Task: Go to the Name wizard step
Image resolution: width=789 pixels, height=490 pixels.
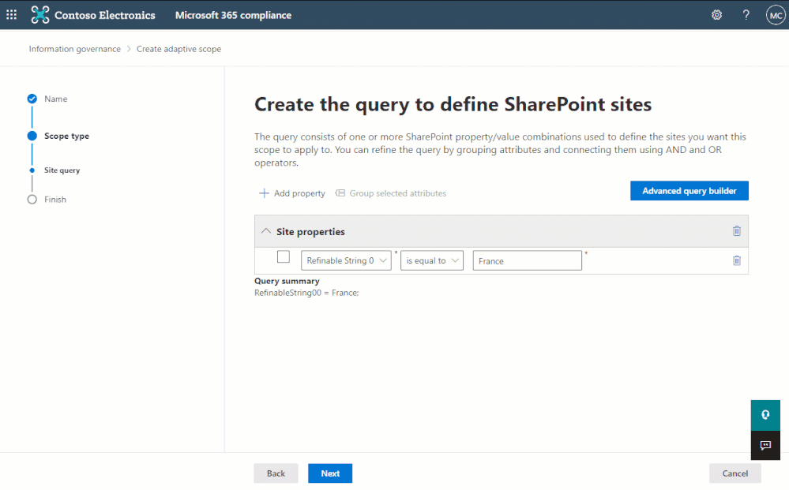Action: pyautogui.click(x=55, y=99)
